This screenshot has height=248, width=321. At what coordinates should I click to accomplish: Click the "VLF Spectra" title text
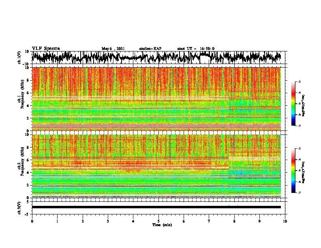point(46,49)
